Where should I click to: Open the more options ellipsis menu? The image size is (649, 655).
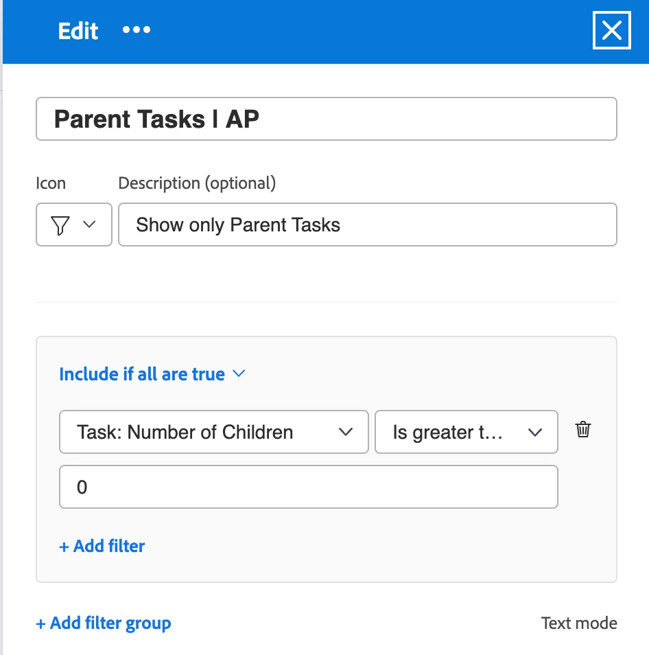click(136, 31)
